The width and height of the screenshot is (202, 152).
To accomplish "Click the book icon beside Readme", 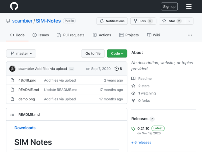I will click(x=133, y=79).
